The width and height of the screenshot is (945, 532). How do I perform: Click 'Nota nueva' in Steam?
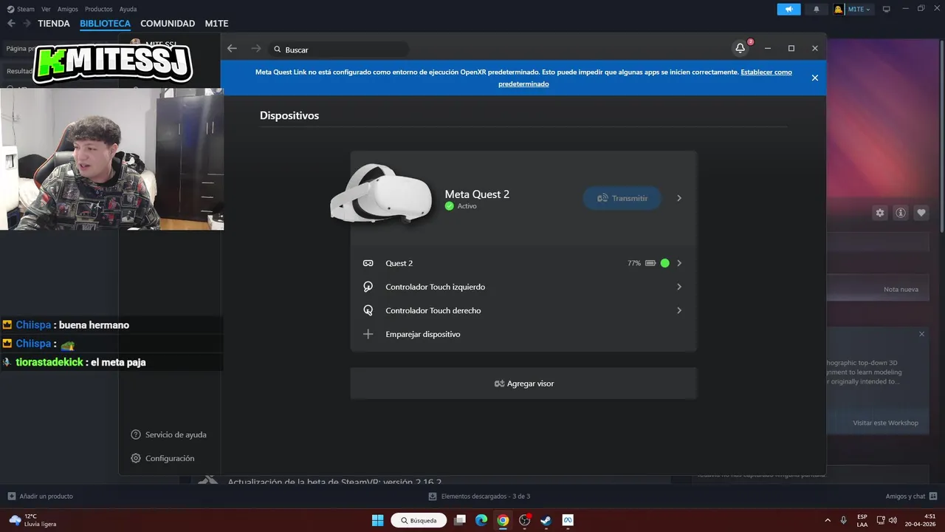pos(901,289)
